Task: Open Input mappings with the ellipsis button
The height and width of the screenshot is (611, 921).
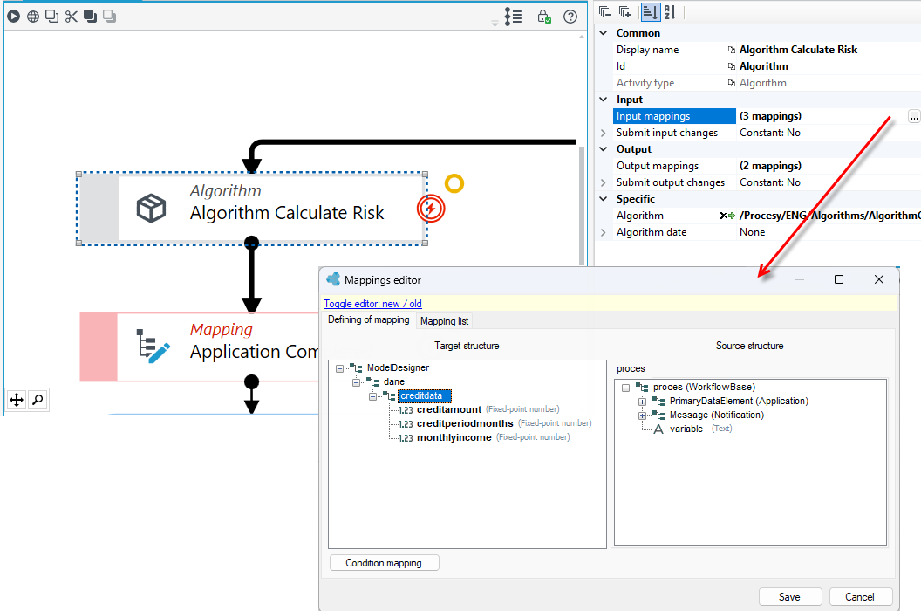Action: coord(913,116)
